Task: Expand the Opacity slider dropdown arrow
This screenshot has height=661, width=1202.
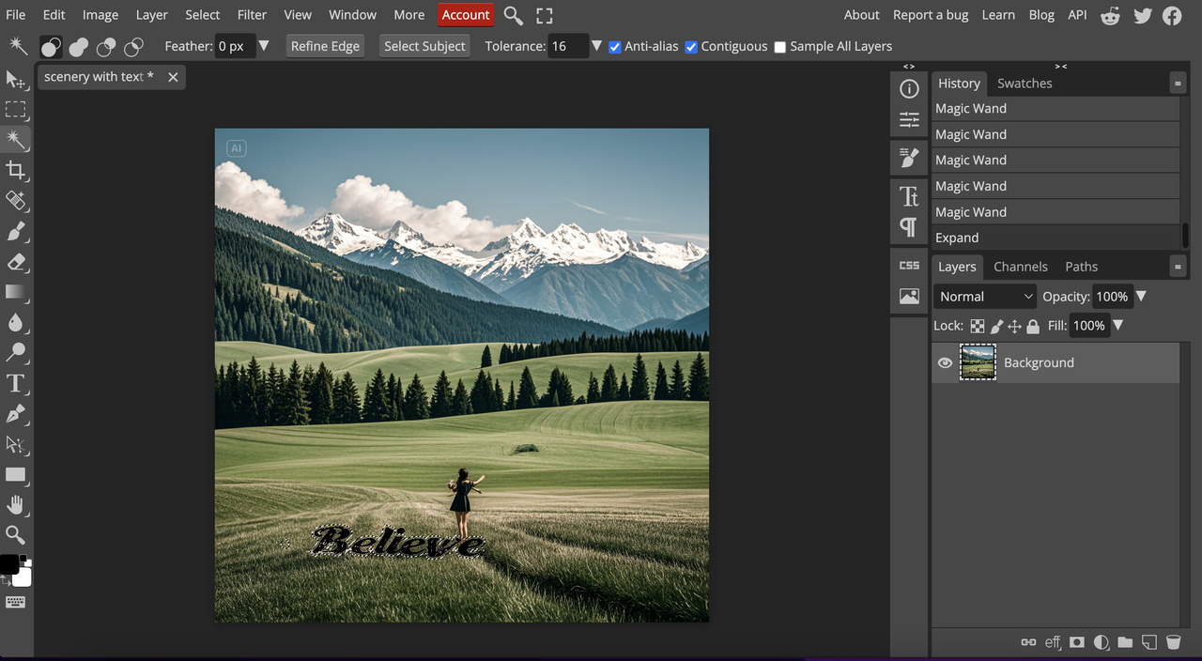Action: (x=1141, y=297)
